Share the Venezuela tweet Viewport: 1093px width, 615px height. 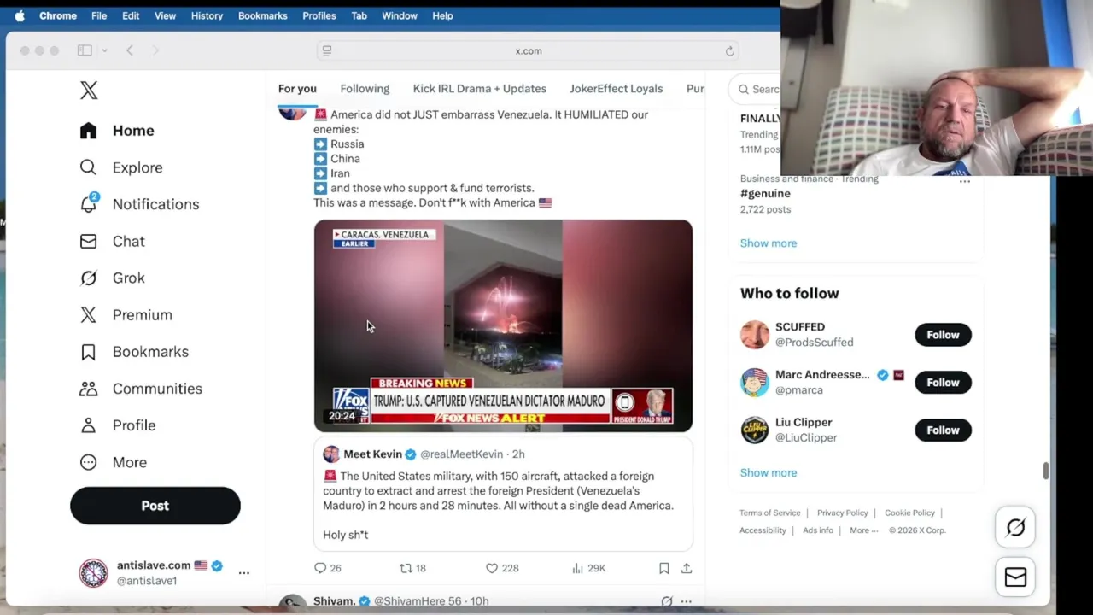[686, 568]
